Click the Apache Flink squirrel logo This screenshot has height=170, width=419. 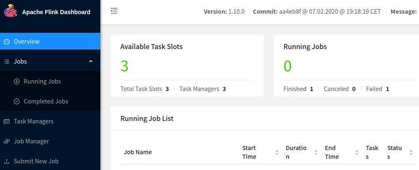(10, 12)
